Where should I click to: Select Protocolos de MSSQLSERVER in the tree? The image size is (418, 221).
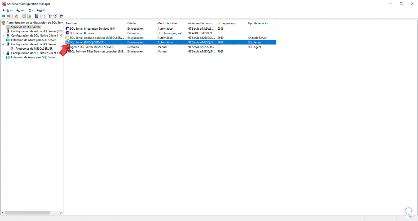(x=34, y=49)
